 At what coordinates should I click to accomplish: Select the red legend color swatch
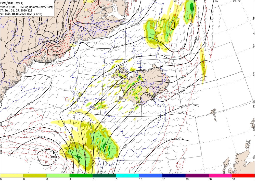[x=243, y=175]
